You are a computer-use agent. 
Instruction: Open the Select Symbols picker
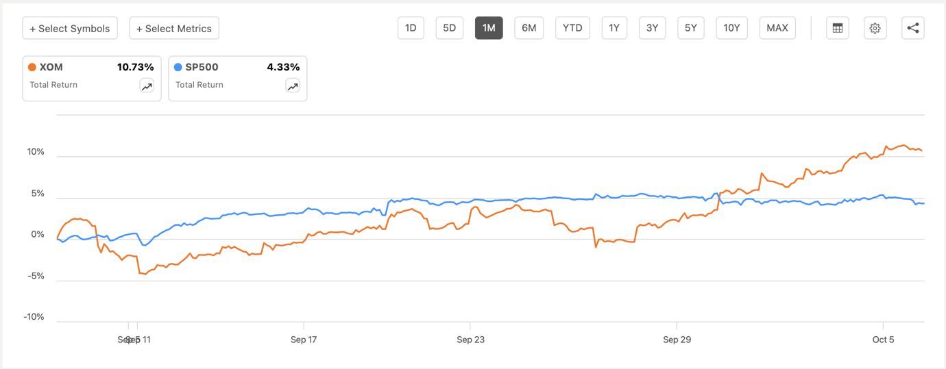click(70, 28)
